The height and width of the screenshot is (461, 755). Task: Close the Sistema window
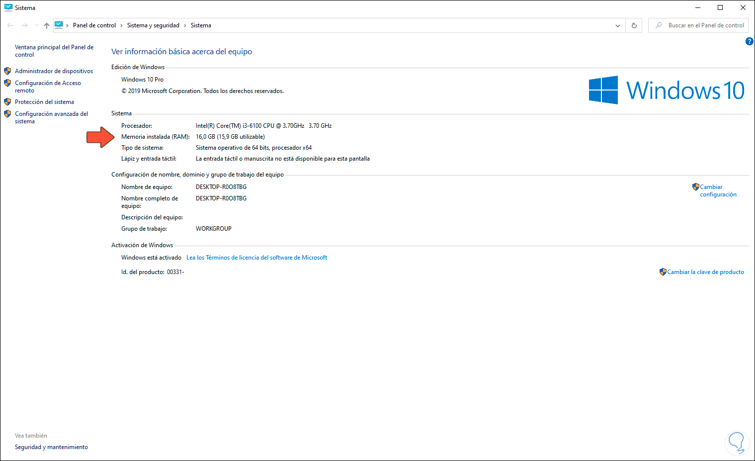pyautogui.click(x=743, y=7)
